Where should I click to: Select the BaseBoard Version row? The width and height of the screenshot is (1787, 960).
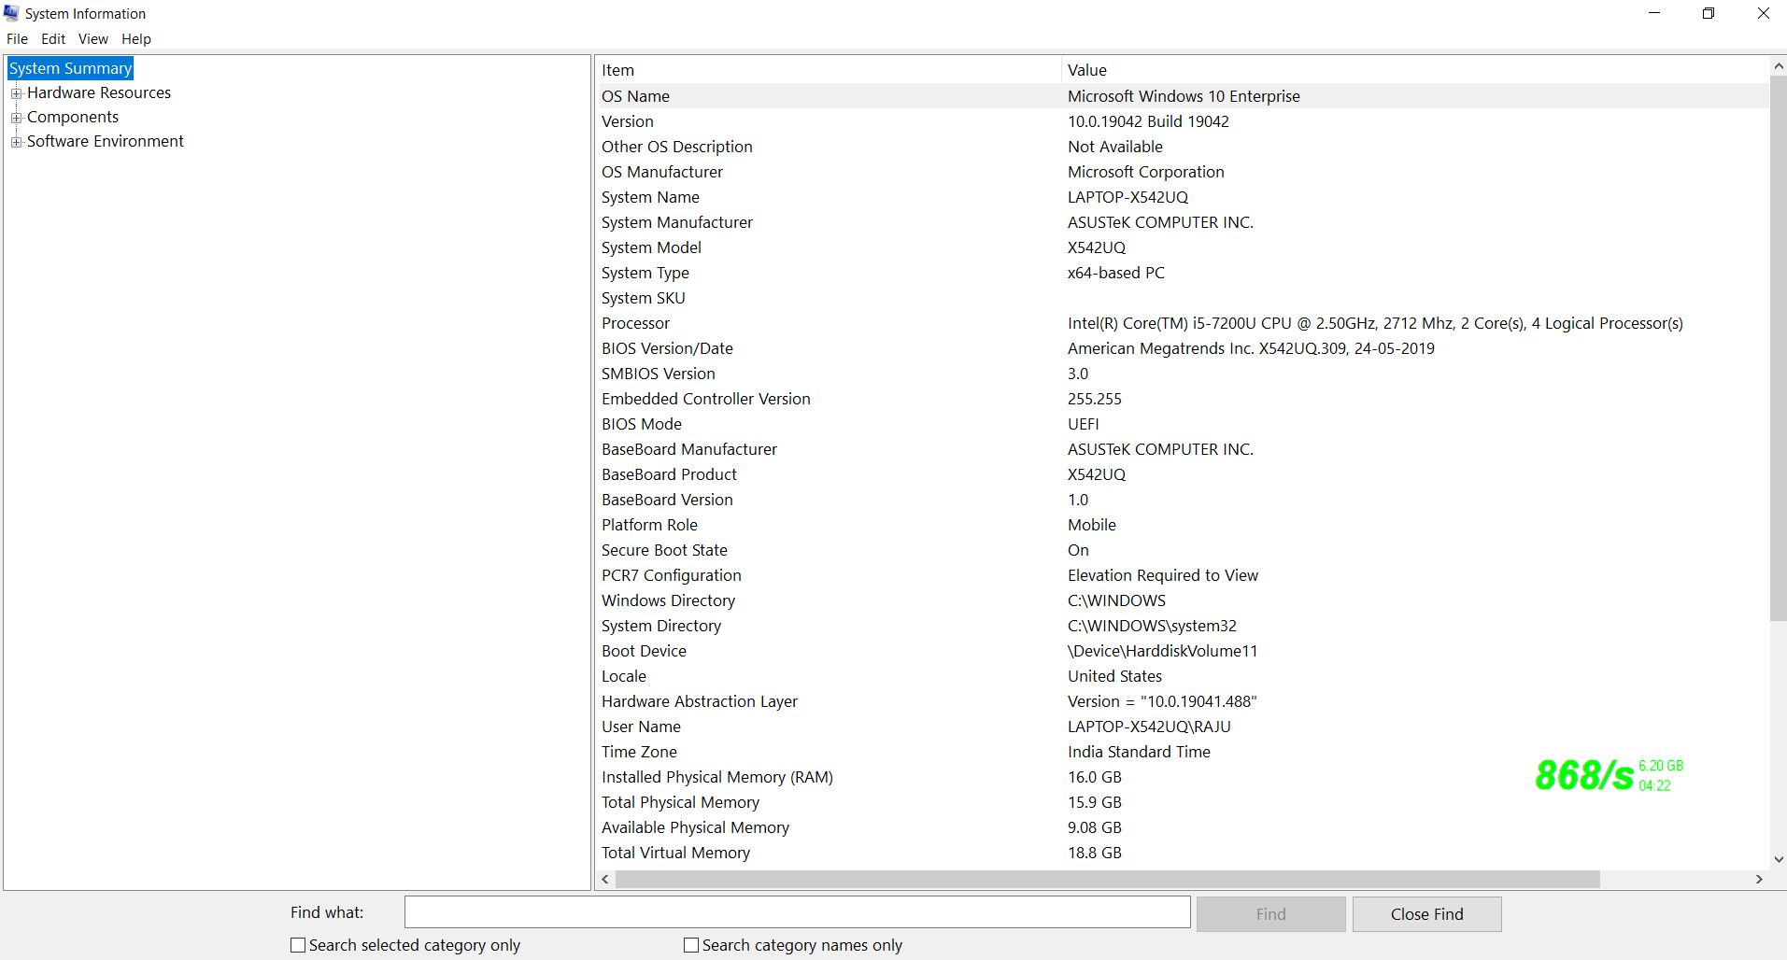pos(1182,500)
